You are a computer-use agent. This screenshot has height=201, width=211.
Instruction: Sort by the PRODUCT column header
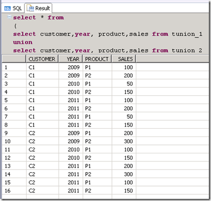coord(97,59)
